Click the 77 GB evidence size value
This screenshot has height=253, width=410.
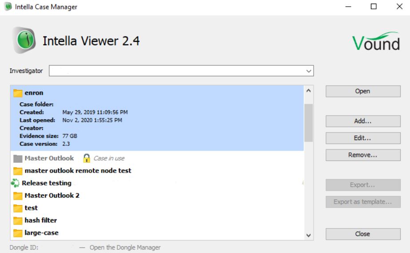pos(70,136)
